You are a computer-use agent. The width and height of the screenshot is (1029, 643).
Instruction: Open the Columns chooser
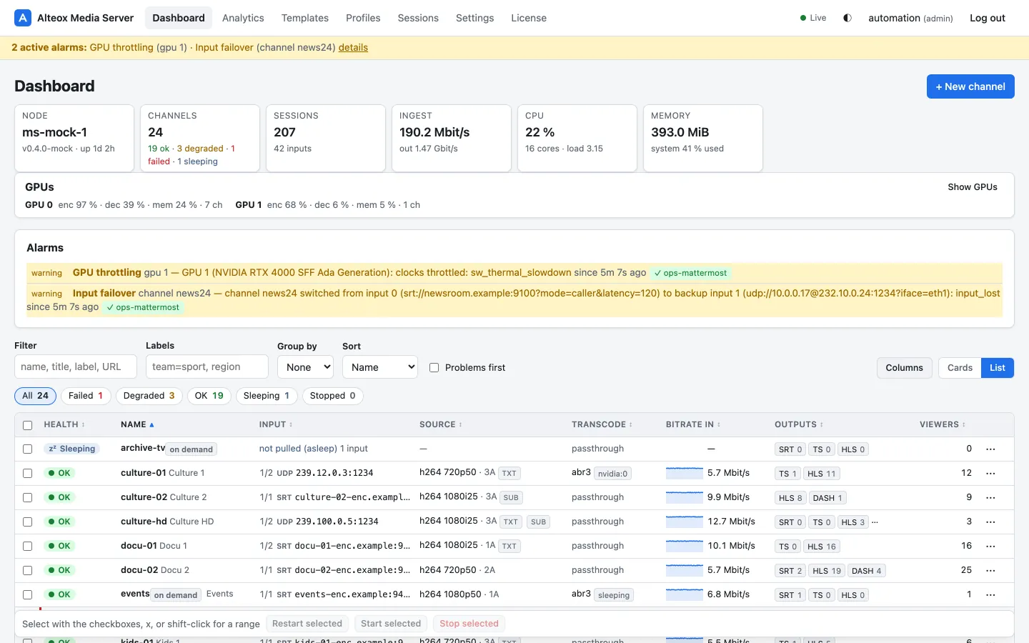(x=905, y=368)
